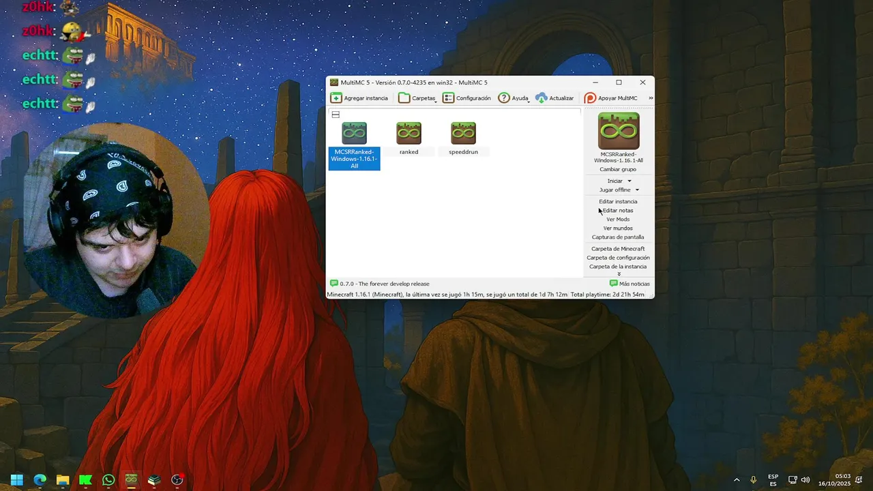
Task: Show hidden system tray icons
Action: pyautogui.click(x=737, y=480)
